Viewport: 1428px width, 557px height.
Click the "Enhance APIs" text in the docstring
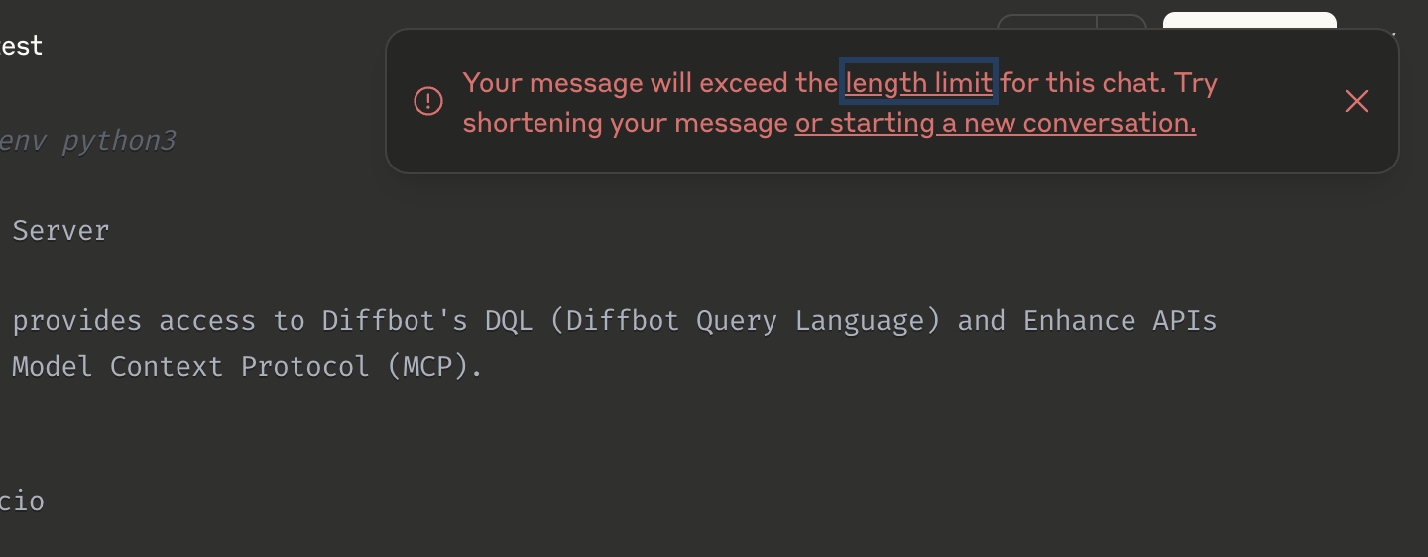pyautogui.click(x=1120, y=321)
